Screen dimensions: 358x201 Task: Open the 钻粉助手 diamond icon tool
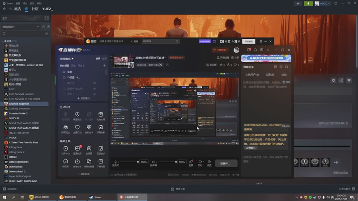tap(89, 129)
